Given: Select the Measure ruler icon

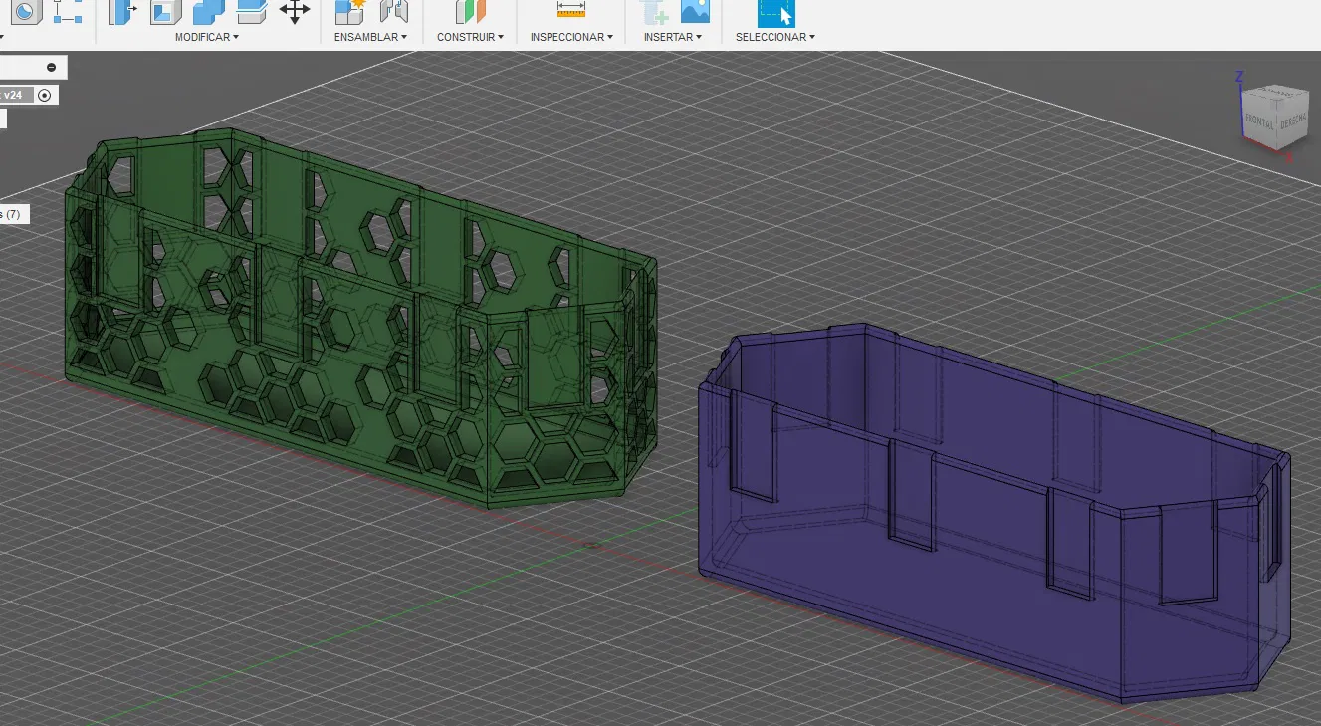Looking at the screenshot, I should pos(571,10).
